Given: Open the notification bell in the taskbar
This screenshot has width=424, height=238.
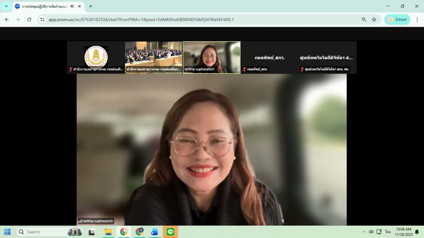Looking at the screenshot, I should click(417, 232).
